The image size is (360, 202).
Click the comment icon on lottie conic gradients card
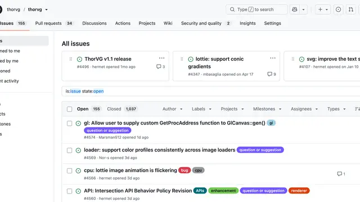tap(269, 74)
